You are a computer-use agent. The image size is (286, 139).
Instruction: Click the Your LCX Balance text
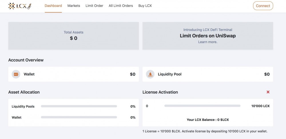click(208, 120)
